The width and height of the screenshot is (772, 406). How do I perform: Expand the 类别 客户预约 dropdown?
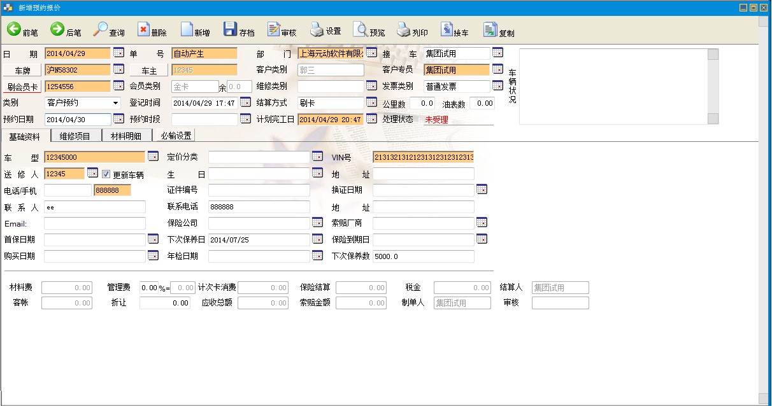[115, 103]
